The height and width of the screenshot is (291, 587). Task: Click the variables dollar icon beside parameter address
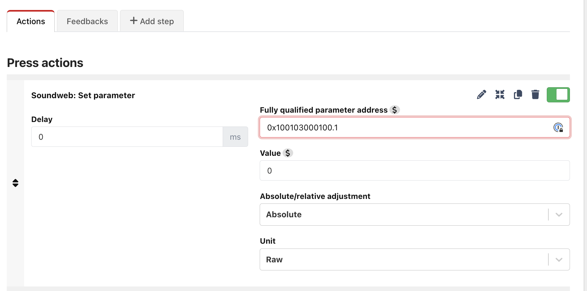395,110
